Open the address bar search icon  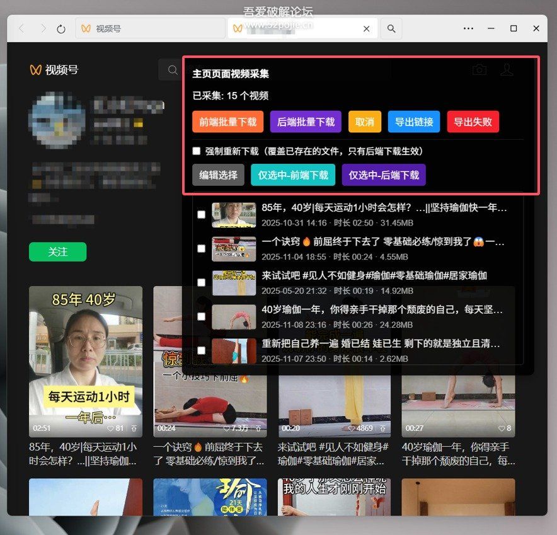coord(391,28)
